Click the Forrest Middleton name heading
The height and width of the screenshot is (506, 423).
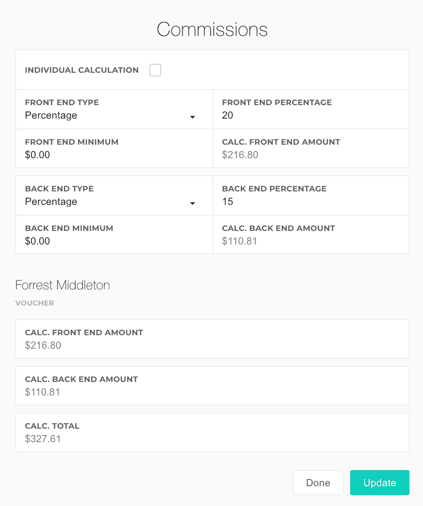click(x=63, y=285)
